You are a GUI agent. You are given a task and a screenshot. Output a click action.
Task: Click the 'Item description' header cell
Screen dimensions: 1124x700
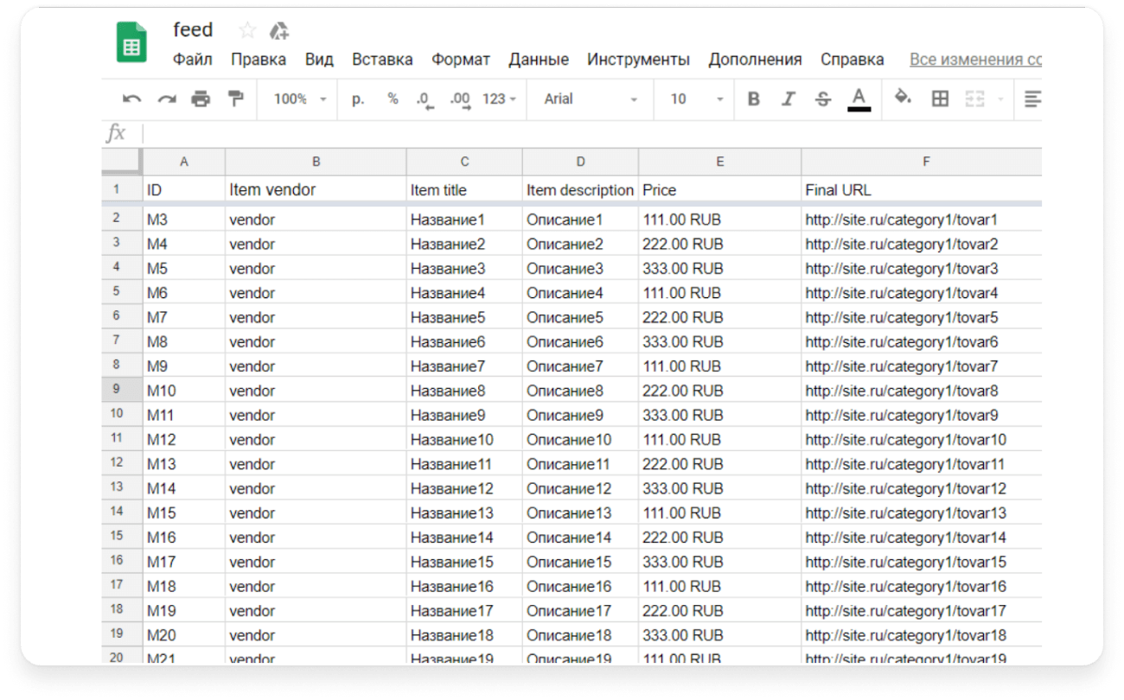click(x=580, y=189)
